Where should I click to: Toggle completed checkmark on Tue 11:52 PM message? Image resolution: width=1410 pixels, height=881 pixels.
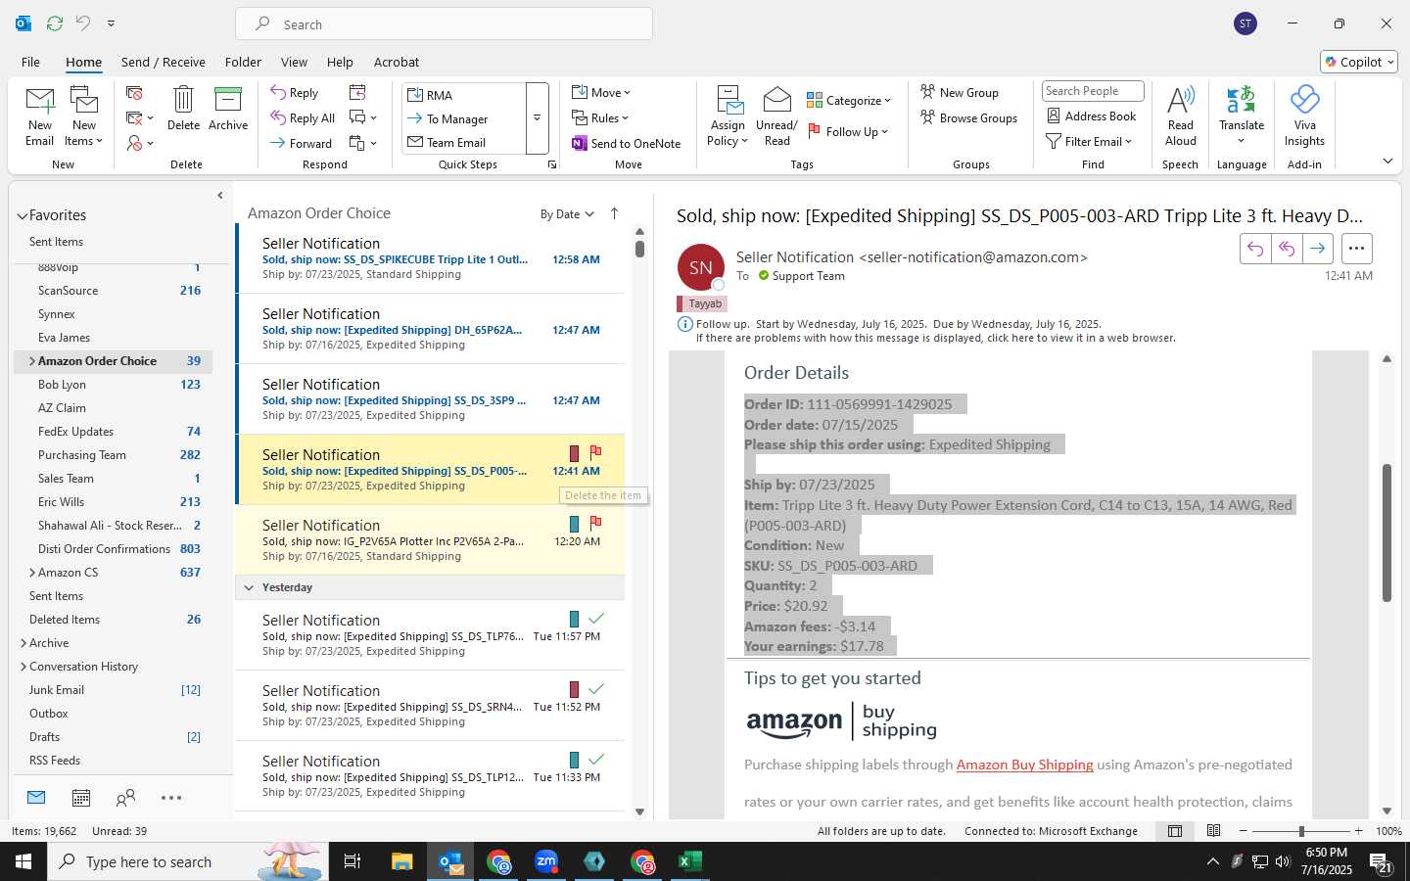click(595, 688)
